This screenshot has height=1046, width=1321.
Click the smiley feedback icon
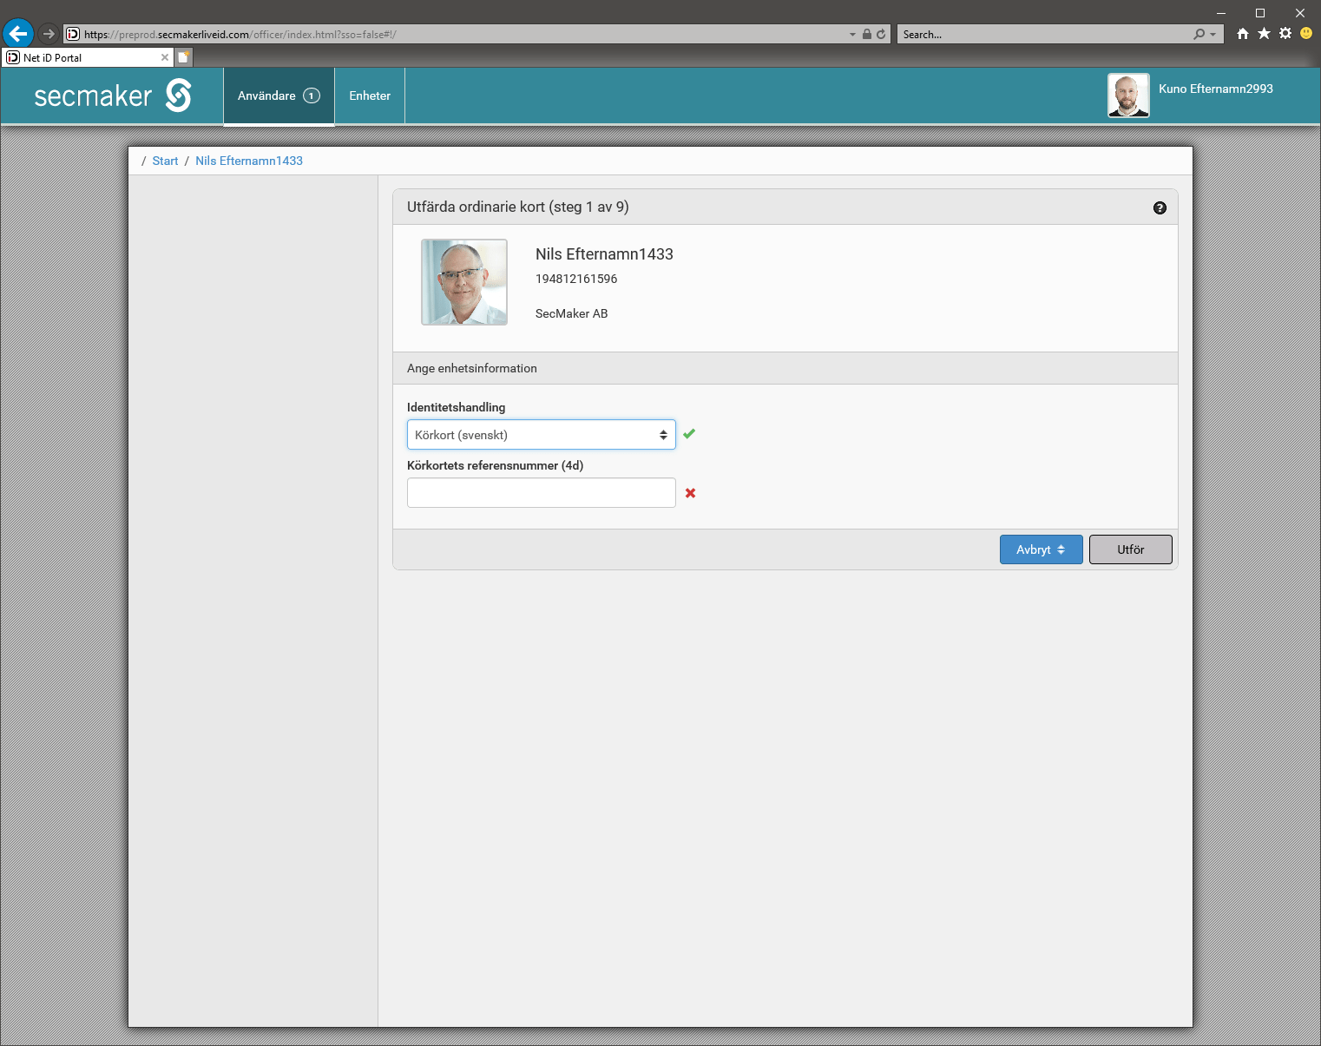[x=1306, y=34]
